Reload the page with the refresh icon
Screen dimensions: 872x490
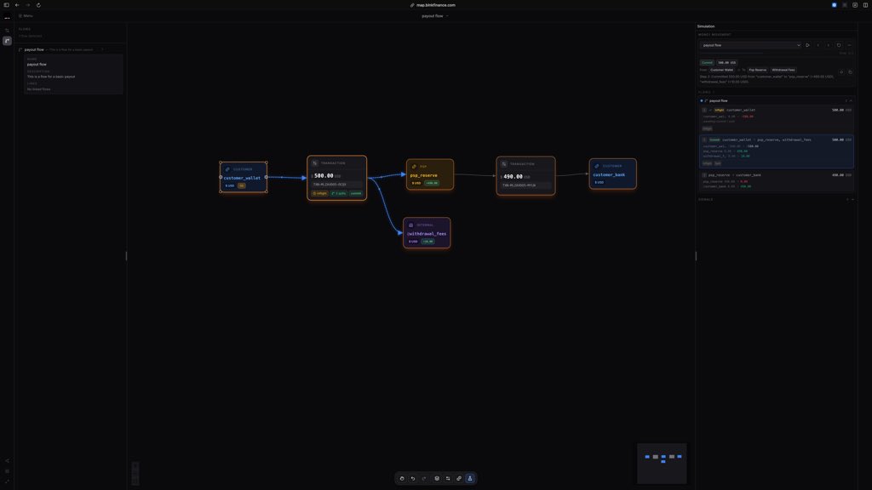click(38, 5)
